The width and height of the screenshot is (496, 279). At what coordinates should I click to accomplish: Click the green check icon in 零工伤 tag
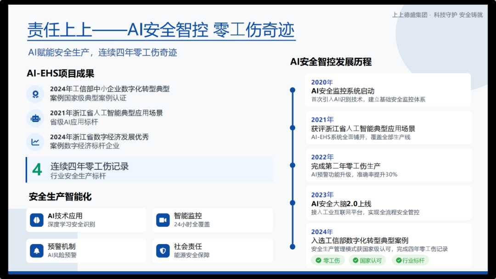(x=318, y=261)
